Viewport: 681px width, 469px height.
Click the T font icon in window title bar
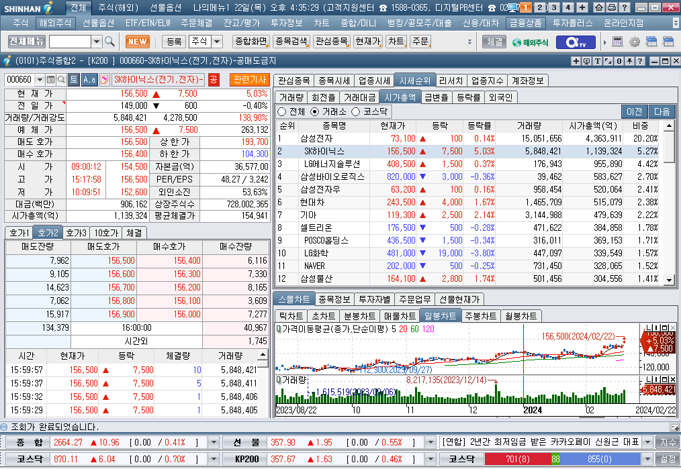coord(598,61)
